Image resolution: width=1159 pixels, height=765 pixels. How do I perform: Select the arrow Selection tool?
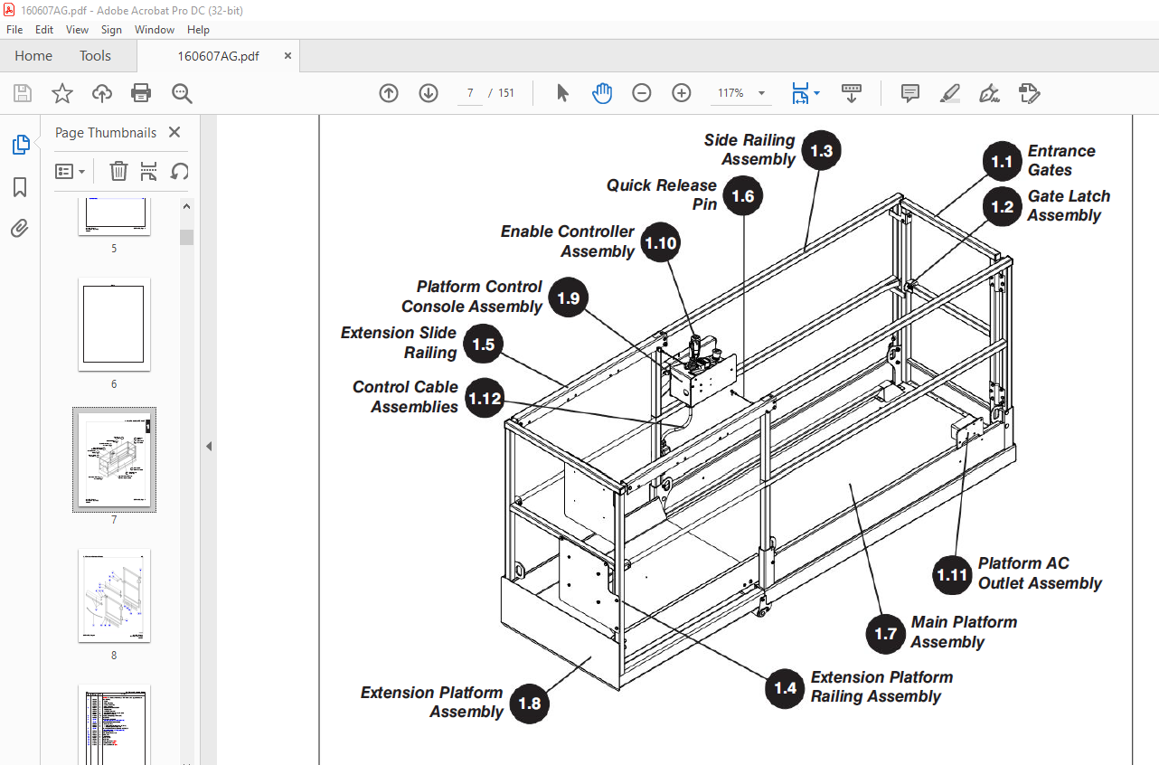pos(562,93)
